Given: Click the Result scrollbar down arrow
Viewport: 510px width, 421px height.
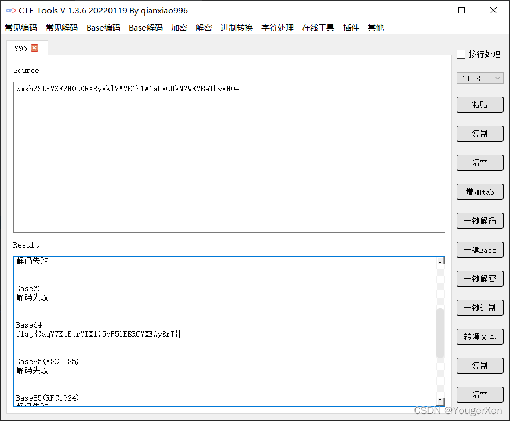Looking at the screenshot, I should point(440,400).
